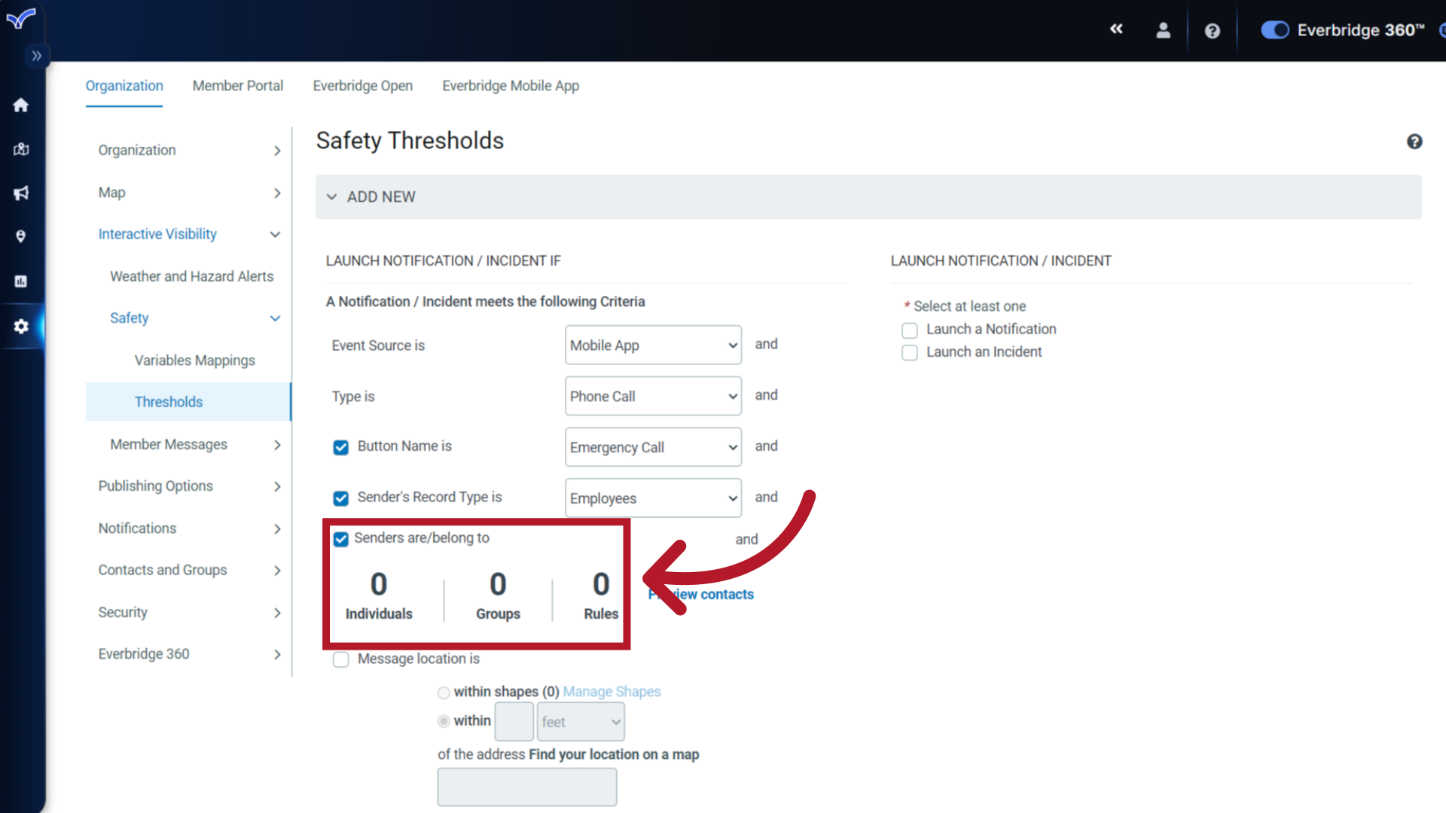Click the Everbridge logo icon
This screenshot has height=813, width=1446.
pyautogui.click(x=21, y=18)
